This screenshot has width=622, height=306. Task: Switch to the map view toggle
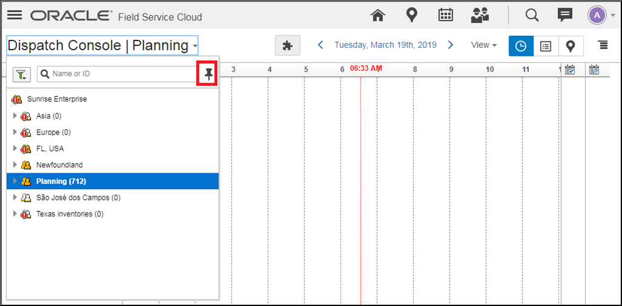pyautogui.click(x=570, y=46)
